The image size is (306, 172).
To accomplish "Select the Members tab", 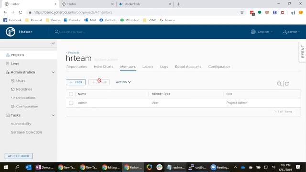I will coord(128,67).
